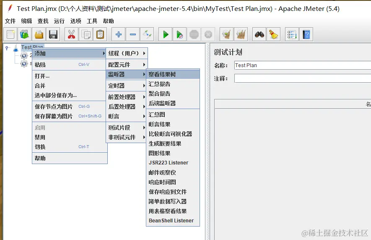Screen dimensions: 371x240
Task: Expand the 配置元件 submenu
Action: pyautogui.click(x=127, y=65)
